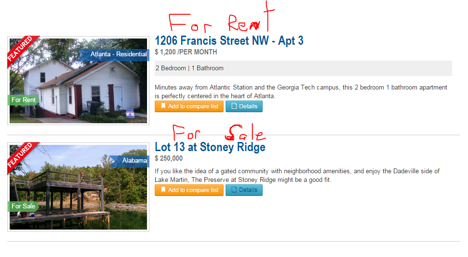The height and width of the screenshot is (257, 468).
Task: Click the 2 Bedroom 1 Bathroom info bar
Action: 303,68
